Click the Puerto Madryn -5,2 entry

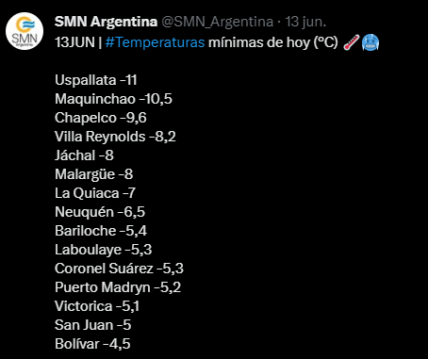118,287
